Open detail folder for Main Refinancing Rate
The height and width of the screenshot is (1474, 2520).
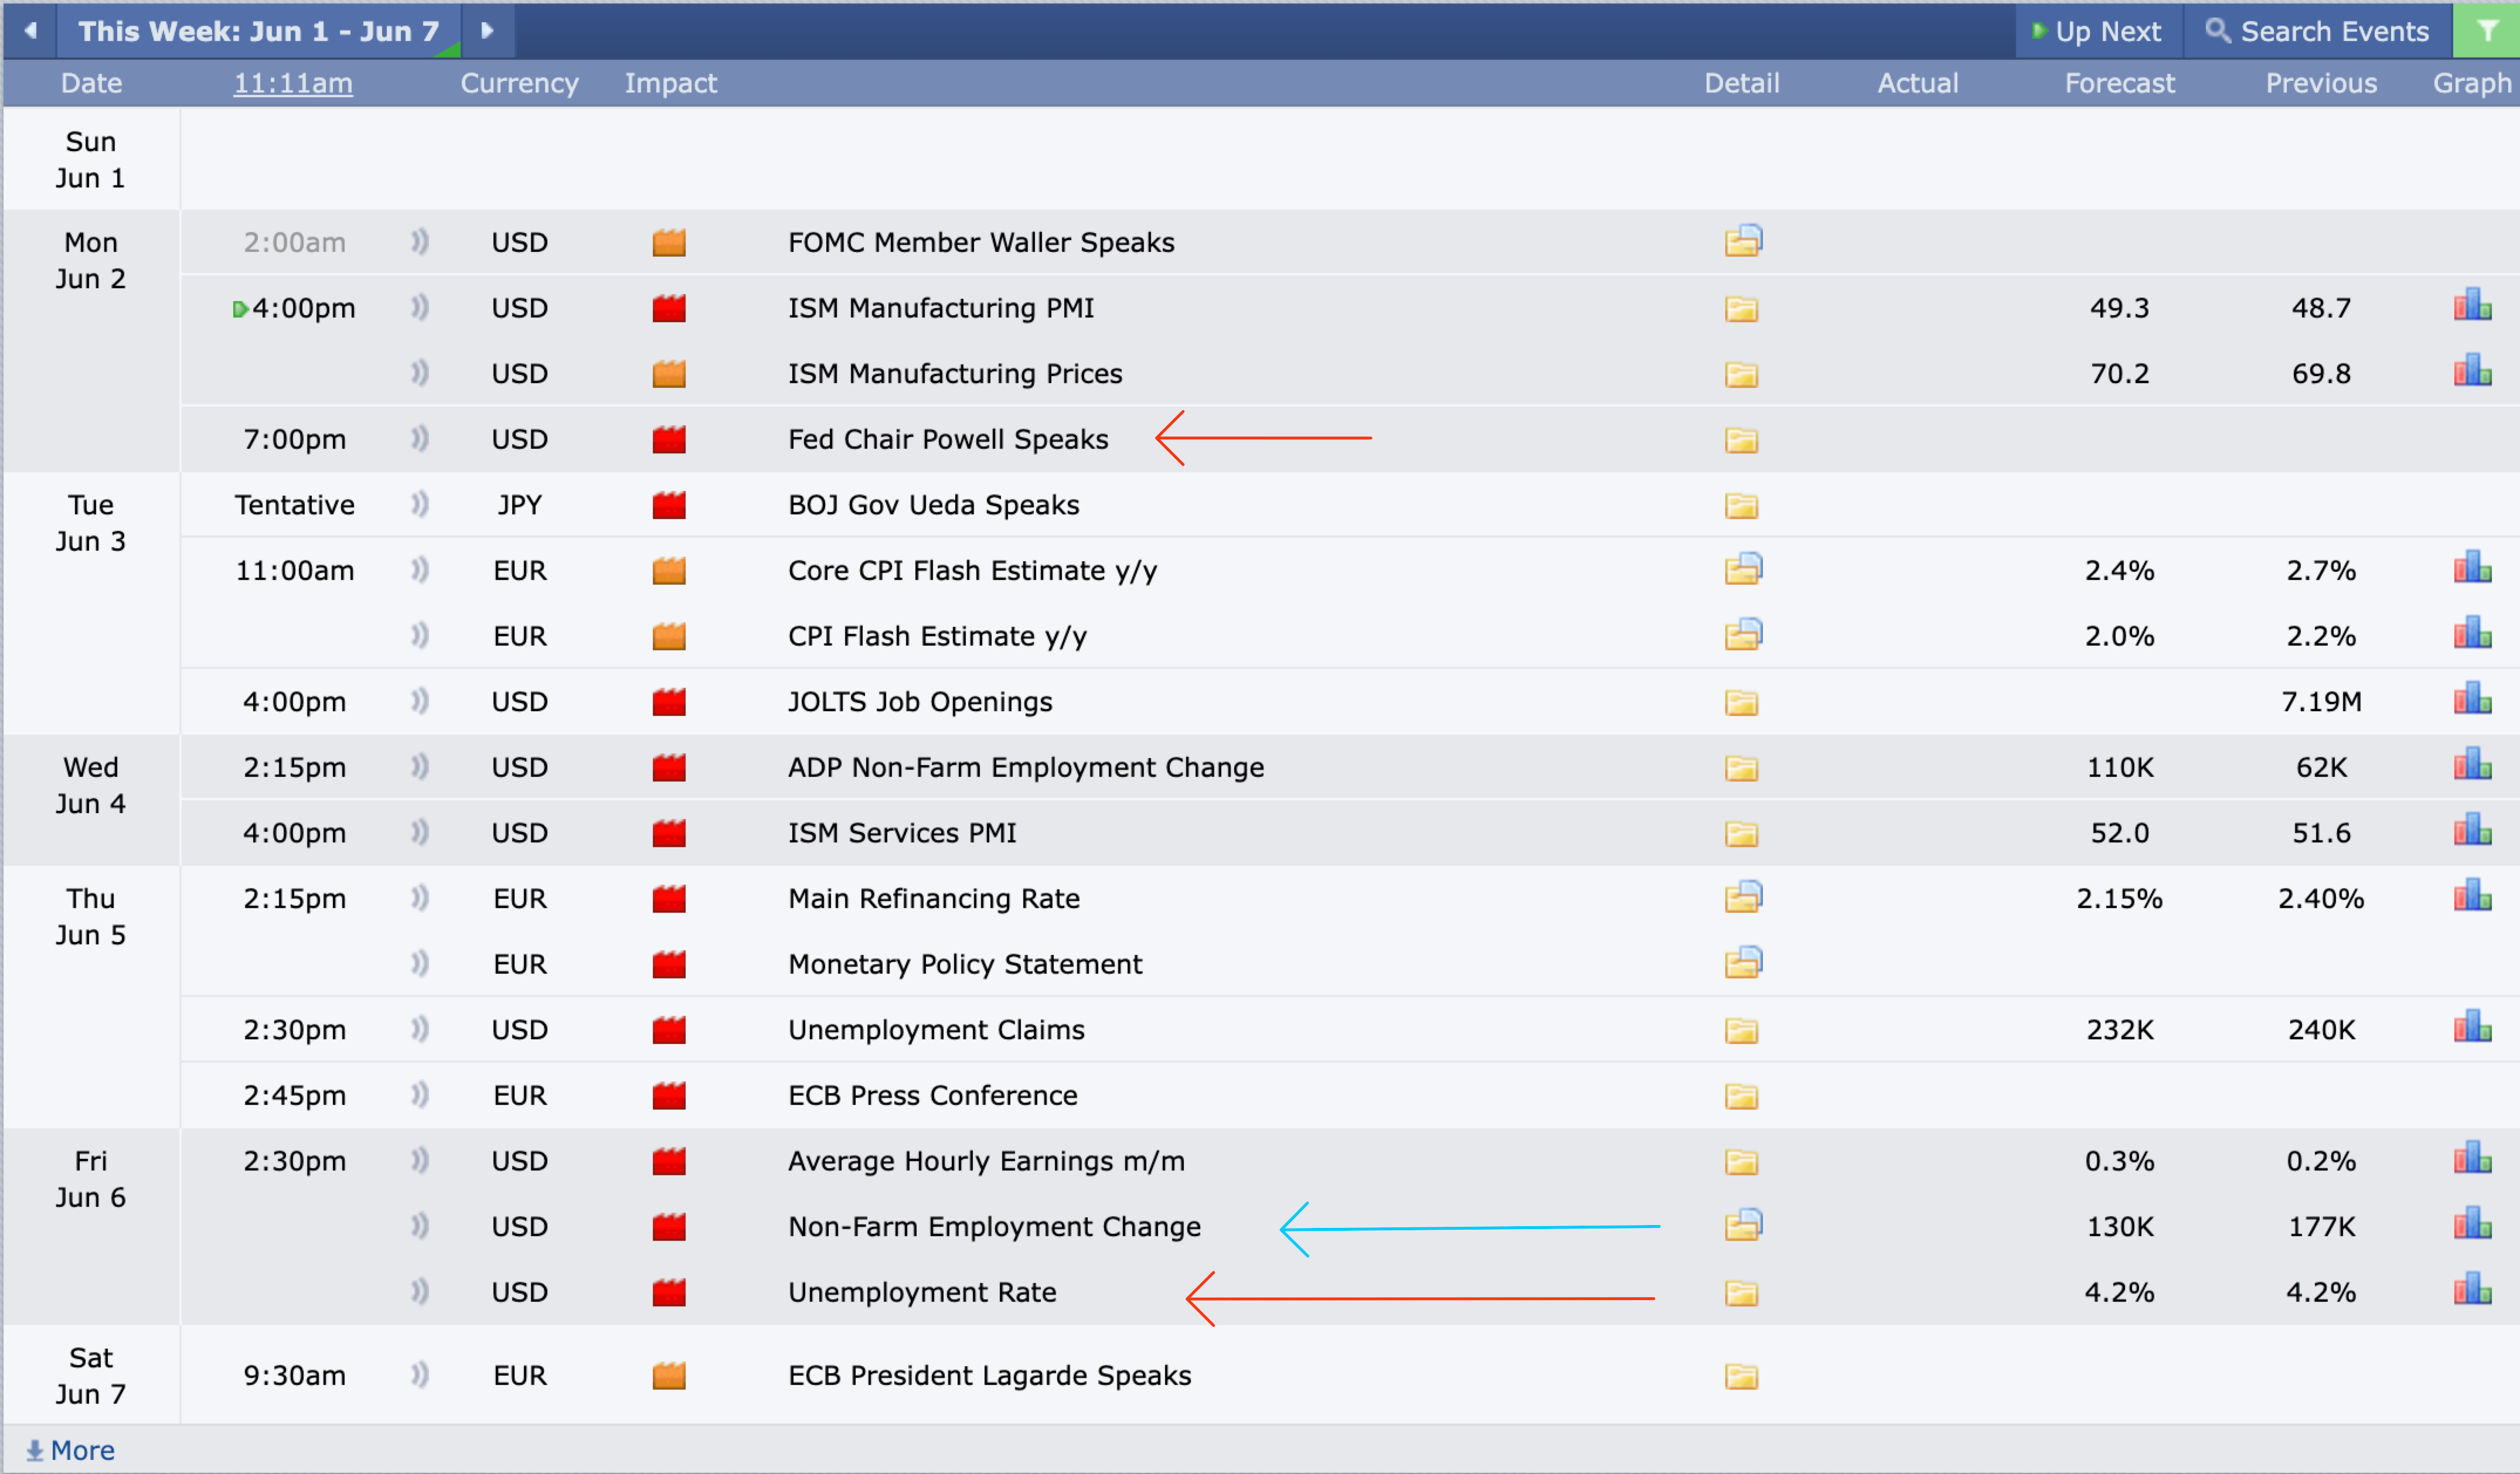pos(1742,897)
